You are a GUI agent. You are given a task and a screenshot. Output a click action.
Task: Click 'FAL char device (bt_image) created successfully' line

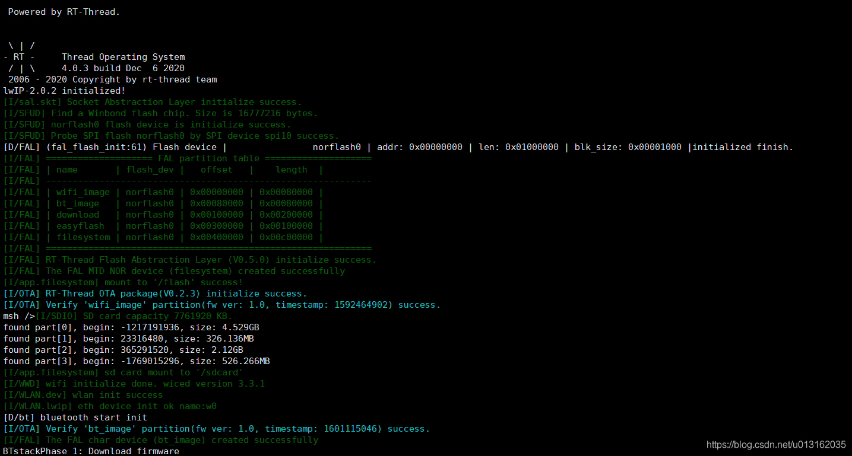point(160,440)
